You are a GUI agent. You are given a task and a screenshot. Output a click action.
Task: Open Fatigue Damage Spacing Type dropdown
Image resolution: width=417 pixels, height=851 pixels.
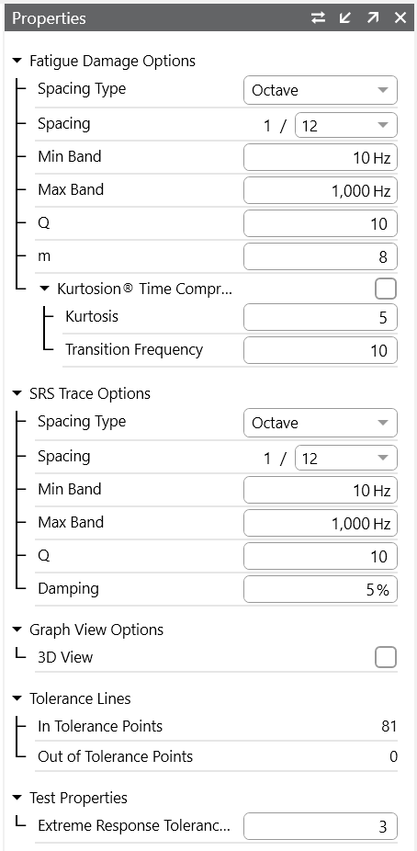click(321, 90)
